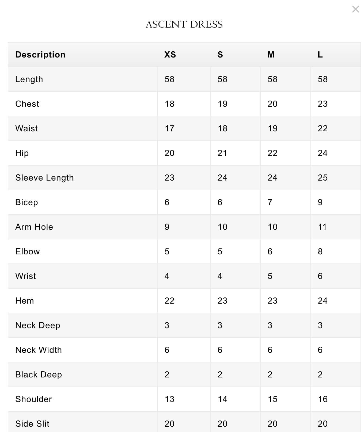Click the Hem value for size XS
Screen dimensions: 364x432
pyautogui.click(x=169, y=301)
